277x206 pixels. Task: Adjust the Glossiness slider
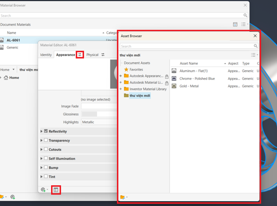click(x=99, y=114)
